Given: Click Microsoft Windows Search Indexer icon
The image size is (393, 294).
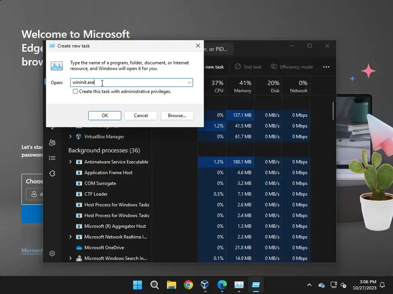Looking at the screenshot, I should click(79, 258).
